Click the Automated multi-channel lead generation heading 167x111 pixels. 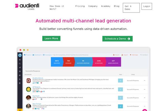pos(83,21)
